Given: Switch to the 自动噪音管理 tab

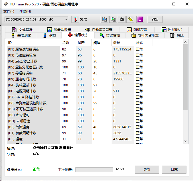Looking at the screenshot, I should point(99,30).
